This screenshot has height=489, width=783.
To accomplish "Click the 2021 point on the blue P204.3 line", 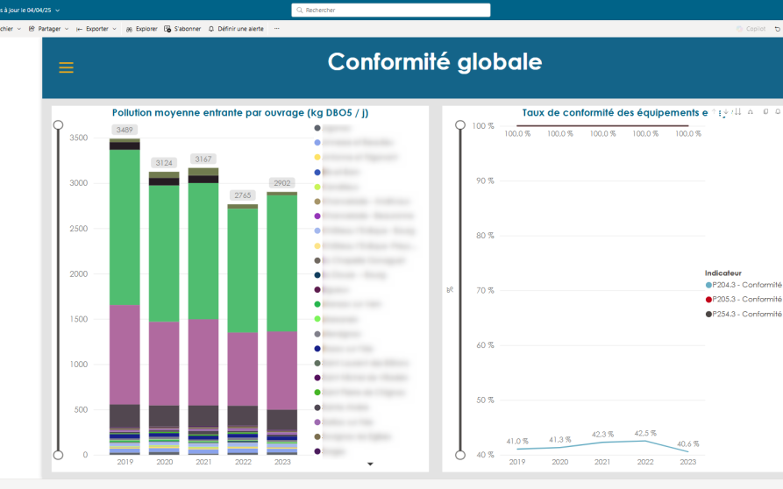I will click(x=602, y=442).
